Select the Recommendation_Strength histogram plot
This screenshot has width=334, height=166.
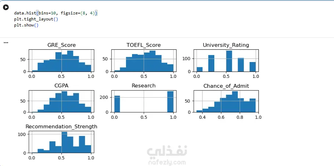point(61,142)
